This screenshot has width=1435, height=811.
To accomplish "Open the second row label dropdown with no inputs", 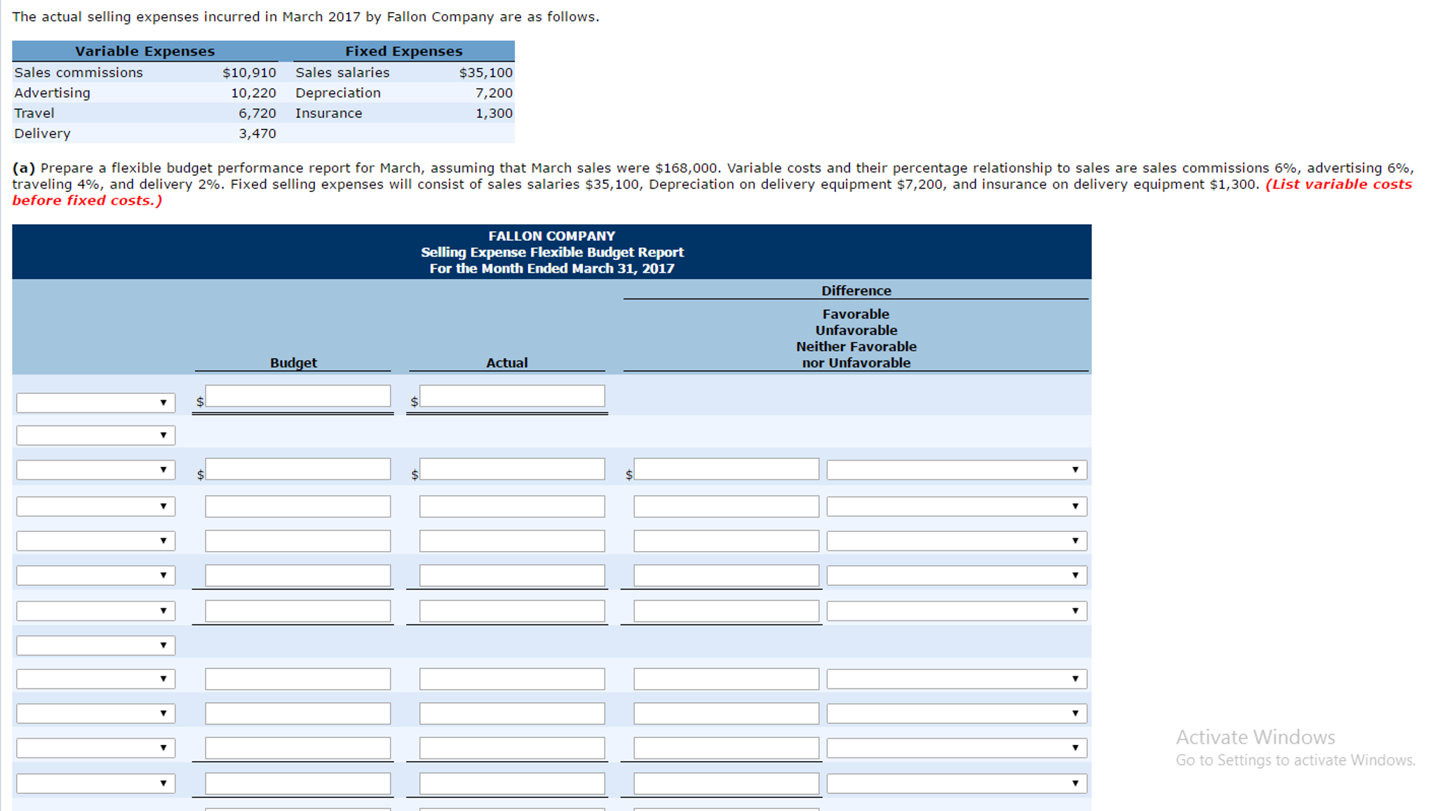I will point(96,435).
